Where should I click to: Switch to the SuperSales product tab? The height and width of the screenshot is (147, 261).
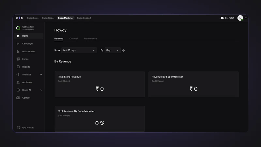click(33, 18)
